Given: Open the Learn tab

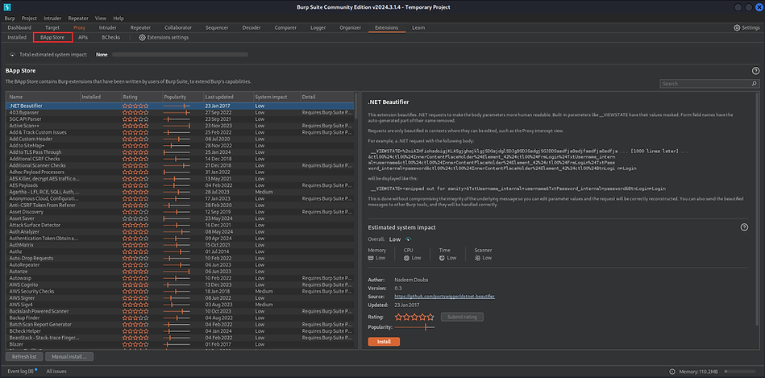Looking at the screenshot, I should point(418,27).
